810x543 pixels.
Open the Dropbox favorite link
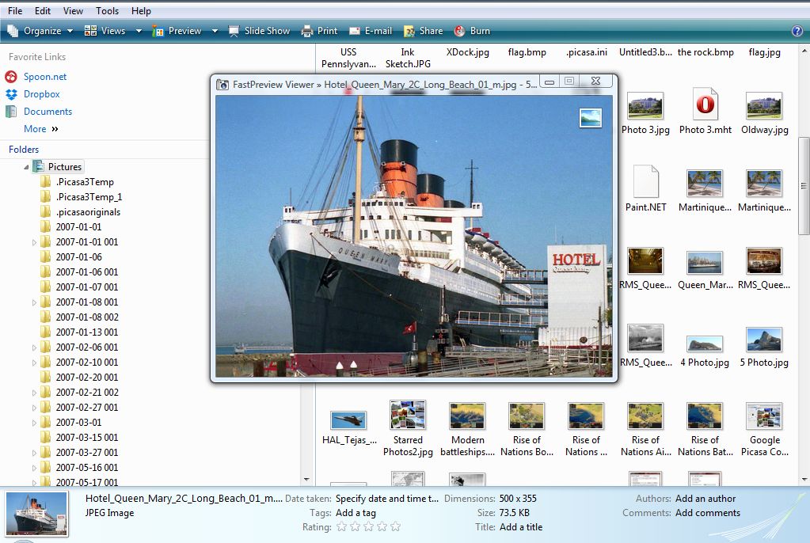pyautogui.click(x=41, y=94)
